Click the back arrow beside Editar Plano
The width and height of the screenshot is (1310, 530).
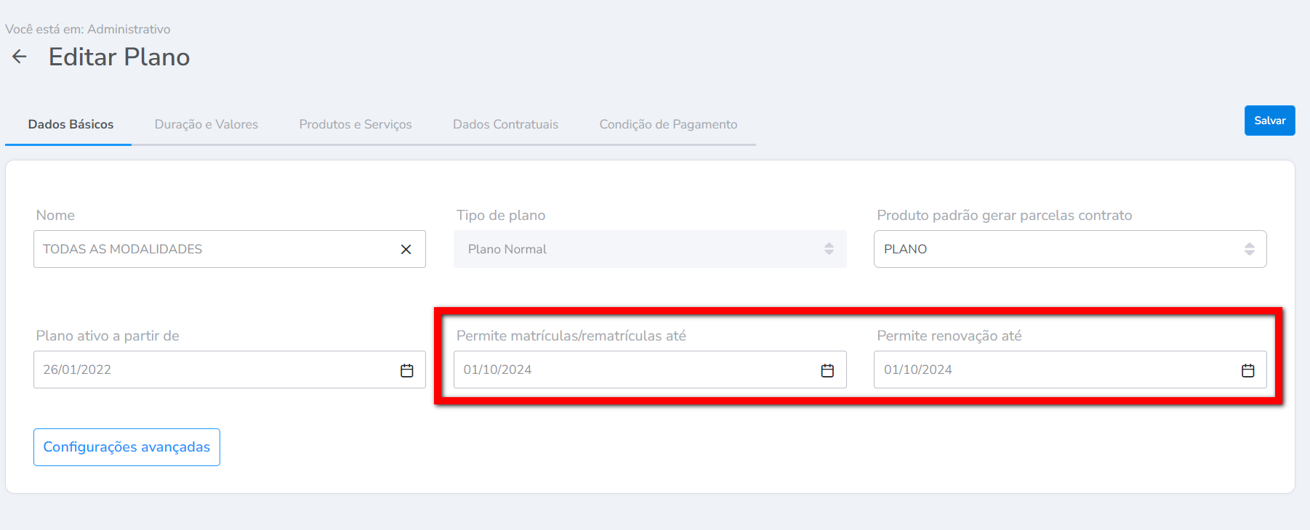(x=20, y=57)
